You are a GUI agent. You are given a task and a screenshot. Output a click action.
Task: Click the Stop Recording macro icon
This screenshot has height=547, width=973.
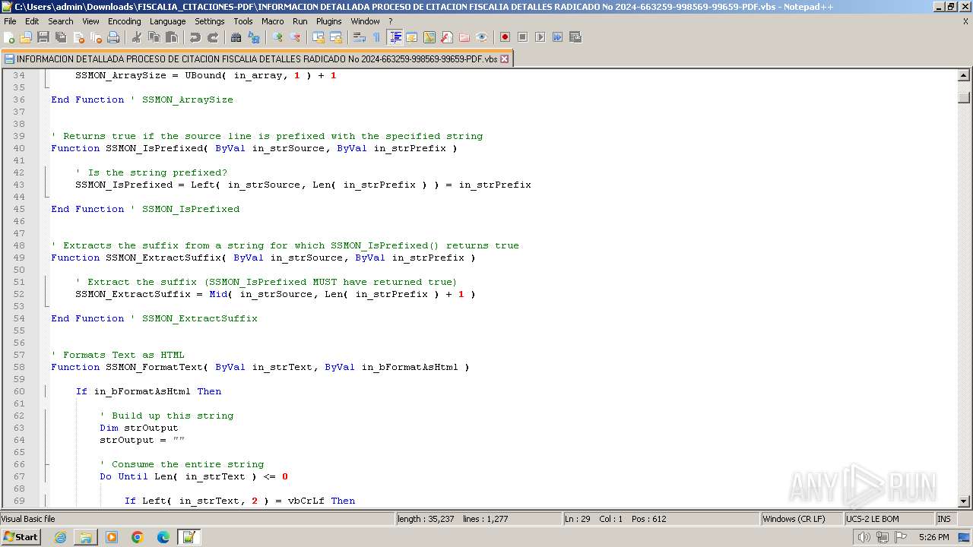[x=522, y=37]
